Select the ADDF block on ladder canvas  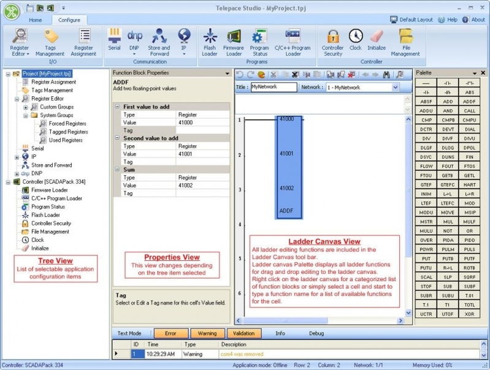pyautogui.click(x=289, y=167)
